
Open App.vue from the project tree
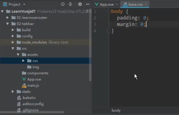[34, 79]
